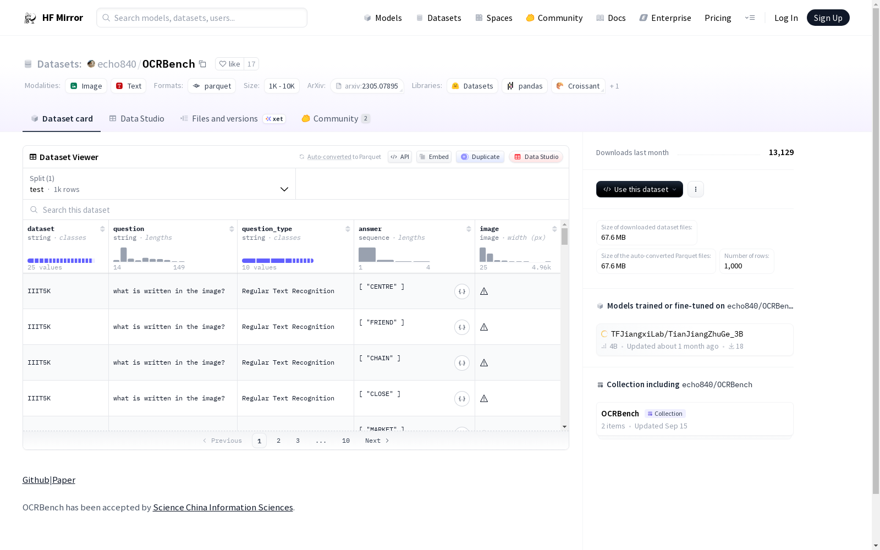The width and height of the screenshot is (880, 550).
Task: Expand the CLOSE answer cell braces icon
Action: [462, 399]
